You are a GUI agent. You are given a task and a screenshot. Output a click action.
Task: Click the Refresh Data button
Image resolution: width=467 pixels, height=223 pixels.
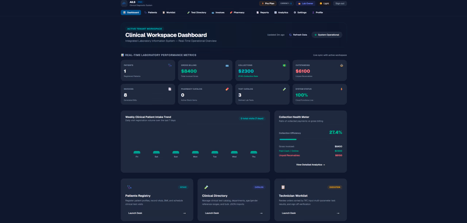tap(298, 35)
